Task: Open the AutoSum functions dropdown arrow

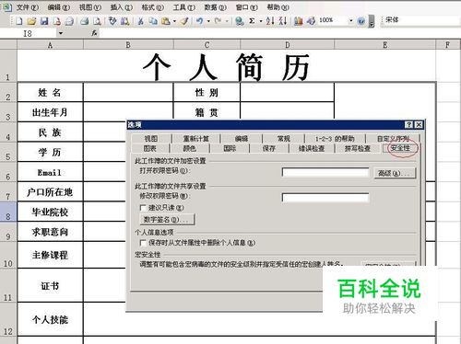Action: [261, 21]
